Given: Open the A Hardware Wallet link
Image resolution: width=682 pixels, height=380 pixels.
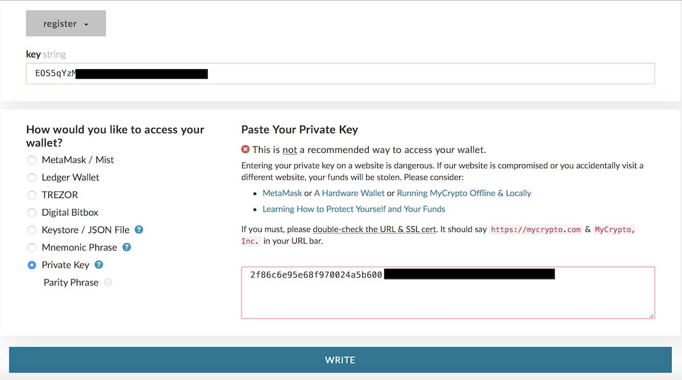Looking at the screenshot, I should coord(349,193).
